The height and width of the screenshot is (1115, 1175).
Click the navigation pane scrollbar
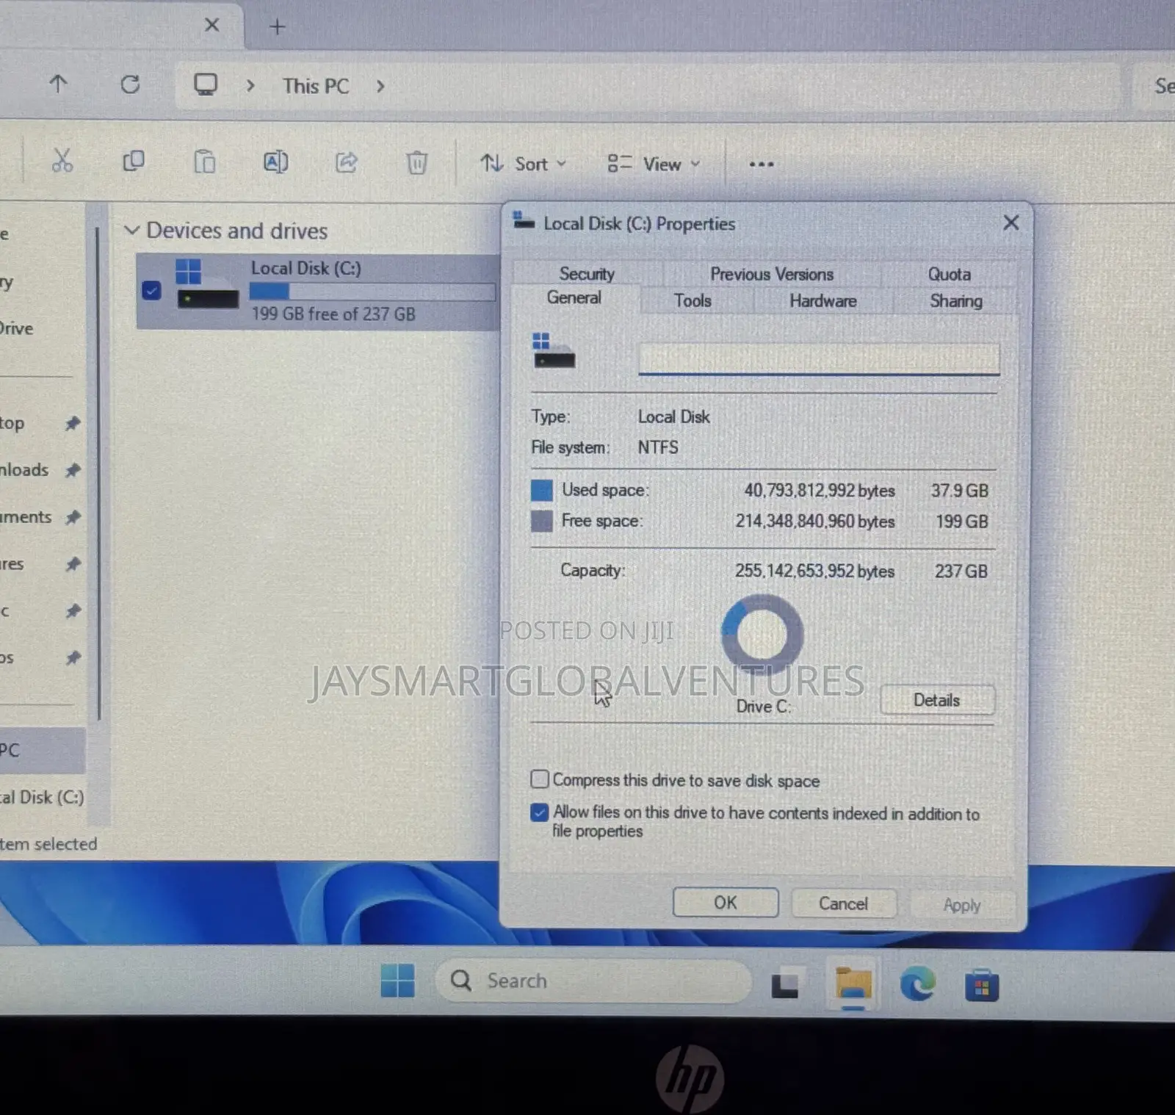[x=98, y=474]
